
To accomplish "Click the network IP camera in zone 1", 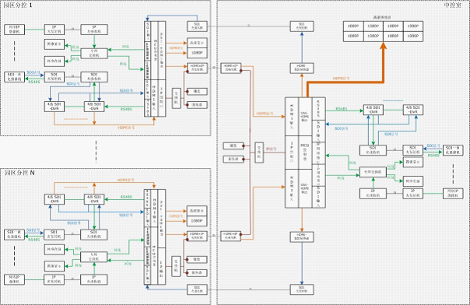I will click(x=14, y=30).
